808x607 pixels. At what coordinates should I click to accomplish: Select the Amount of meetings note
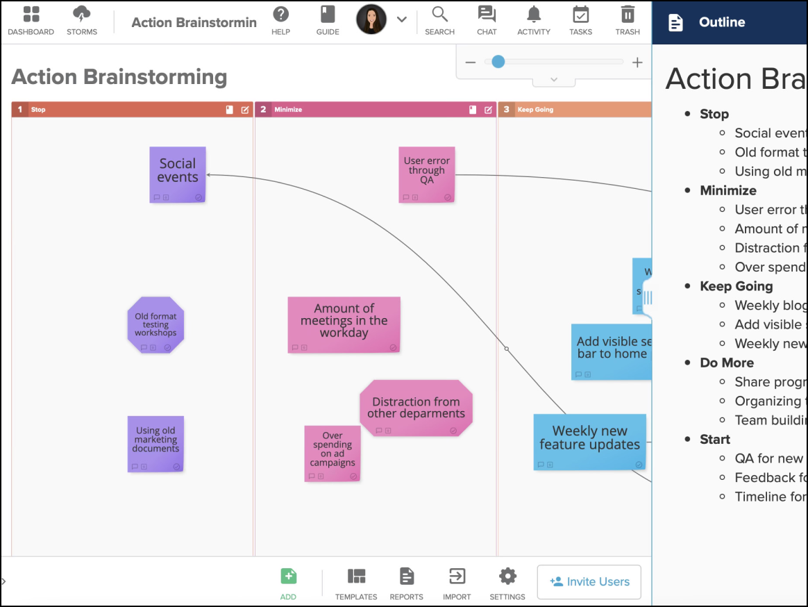coord(344,325)
